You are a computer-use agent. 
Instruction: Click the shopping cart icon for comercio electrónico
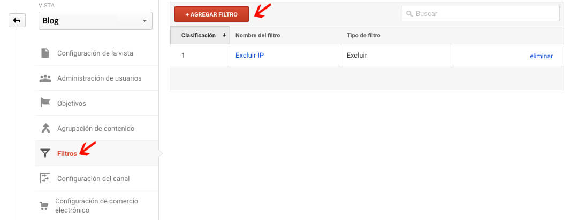point(44,206)
